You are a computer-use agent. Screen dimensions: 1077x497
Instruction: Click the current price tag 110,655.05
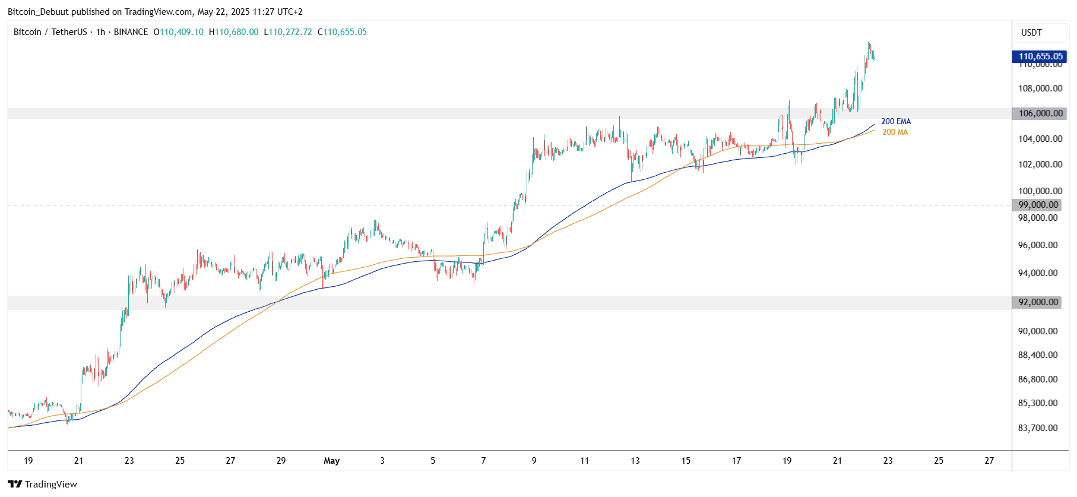(x=1040, y=56)
